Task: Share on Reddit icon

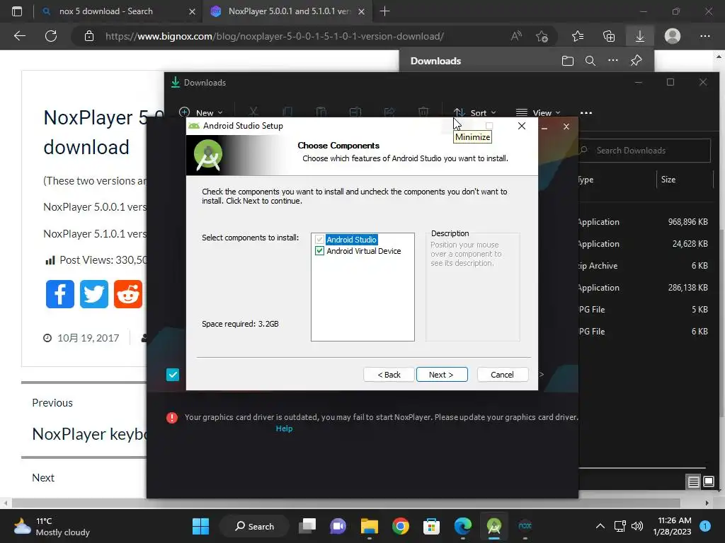Action: [x=128, y=294]
